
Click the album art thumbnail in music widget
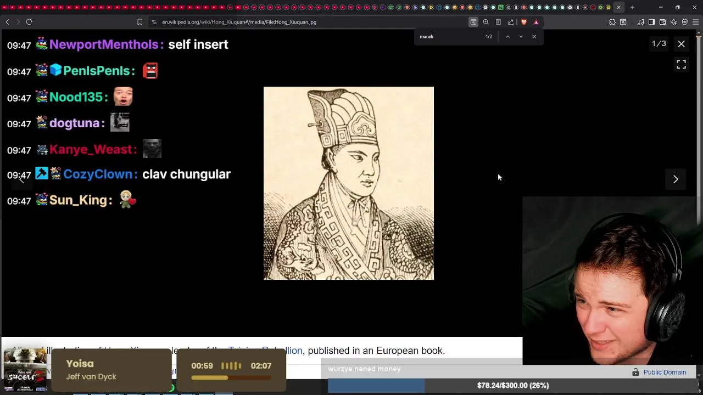point(25,369)
